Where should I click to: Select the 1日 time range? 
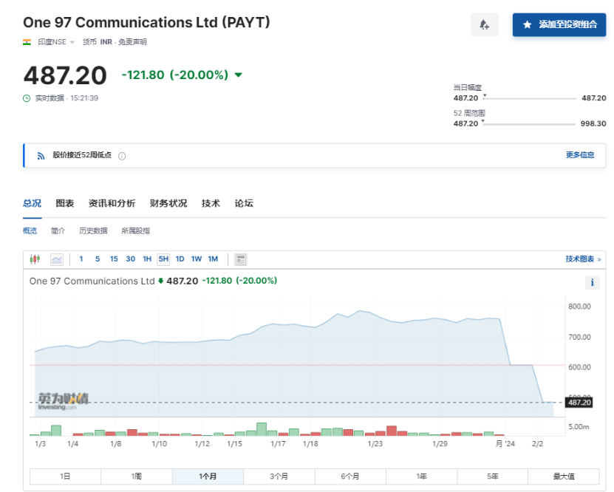(x=65, y=476)
